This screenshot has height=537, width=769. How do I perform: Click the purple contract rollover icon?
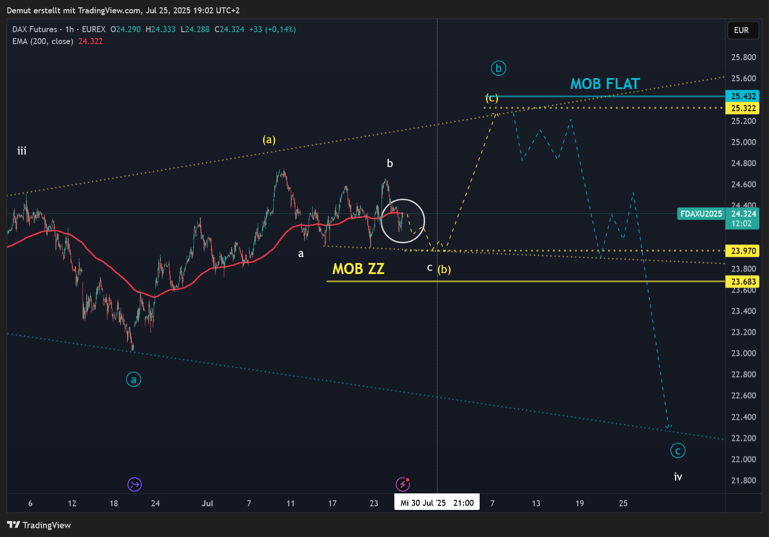click(x=134, y=484)
